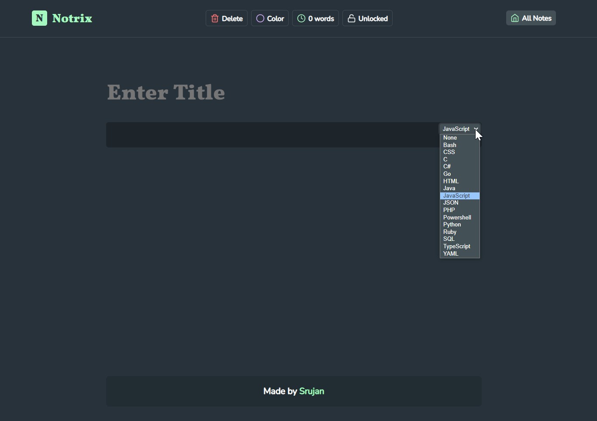Choose Python in the language list
Viewport: 597px width, 421px height.
460,224
